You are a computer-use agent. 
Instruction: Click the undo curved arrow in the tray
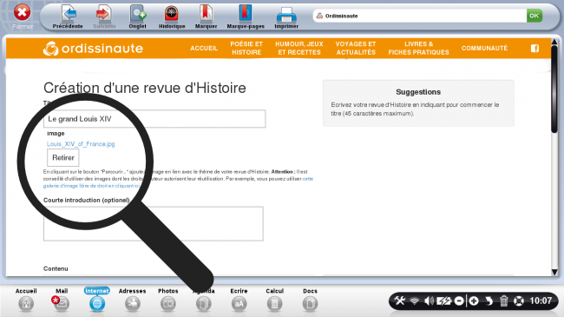pyautogui.click(x=489, y=300)
